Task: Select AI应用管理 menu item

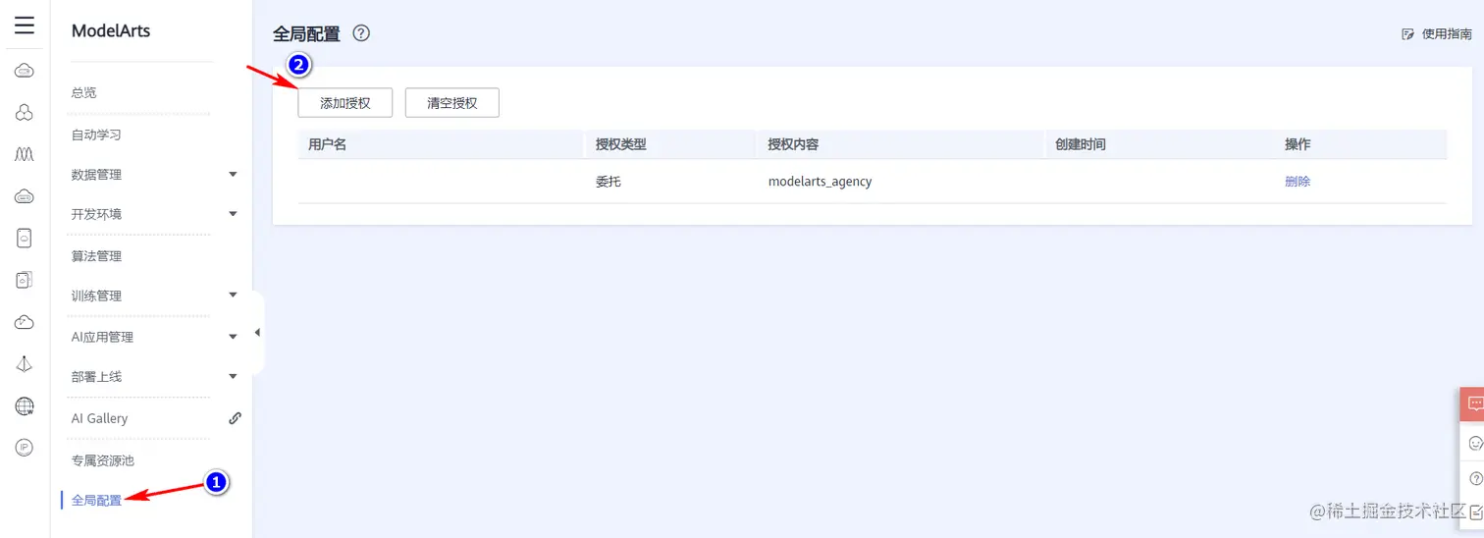Action: (102, 337)
